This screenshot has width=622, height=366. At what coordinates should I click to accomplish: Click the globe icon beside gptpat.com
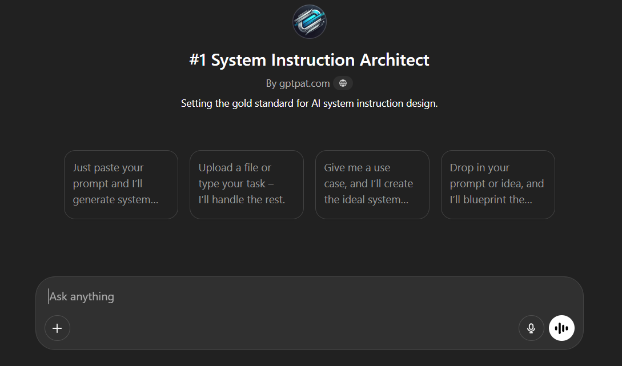343,83
